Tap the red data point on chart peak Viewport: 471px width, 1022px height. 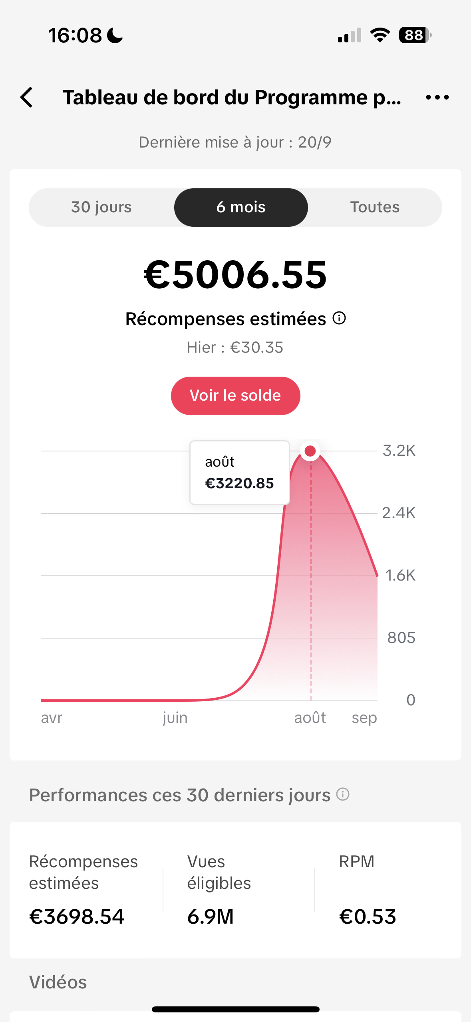[310, 451]
